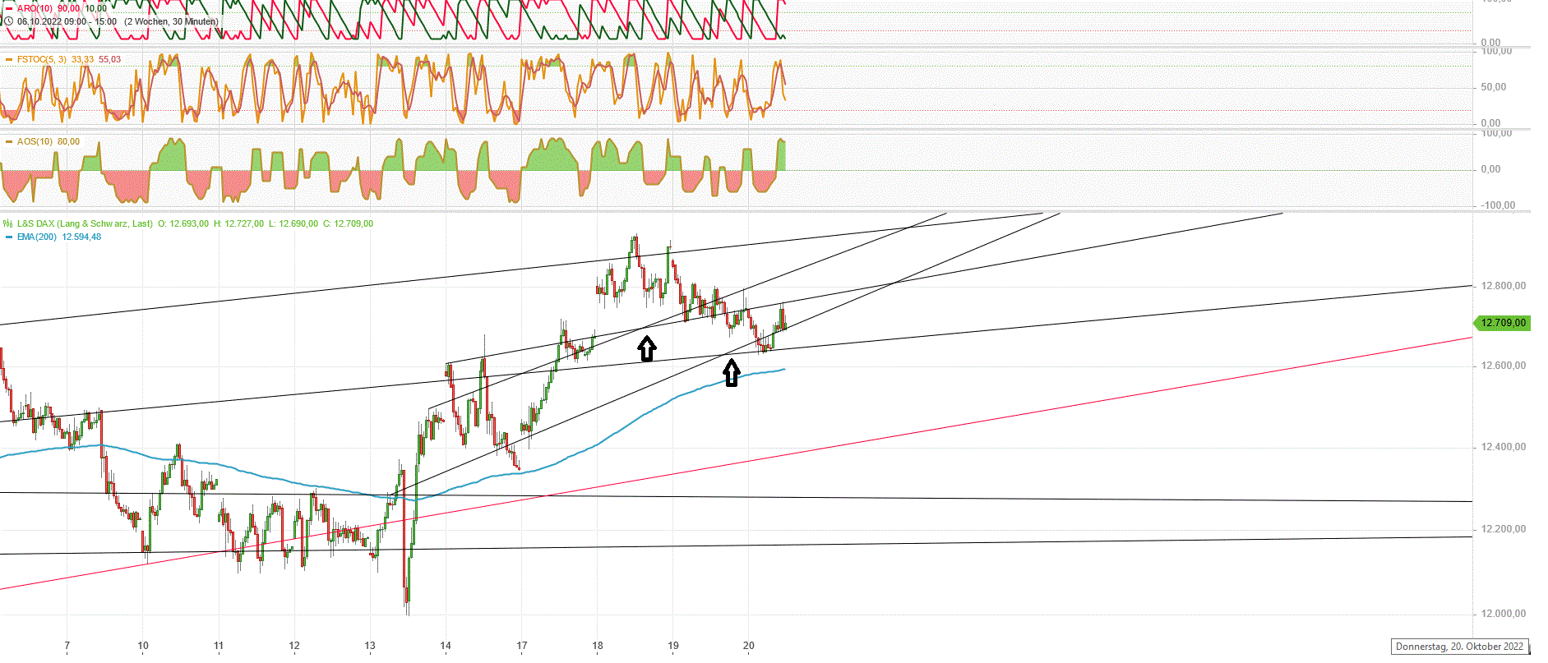Click date 7 on the time axis

pyautogui.click(x=67, y=645)
